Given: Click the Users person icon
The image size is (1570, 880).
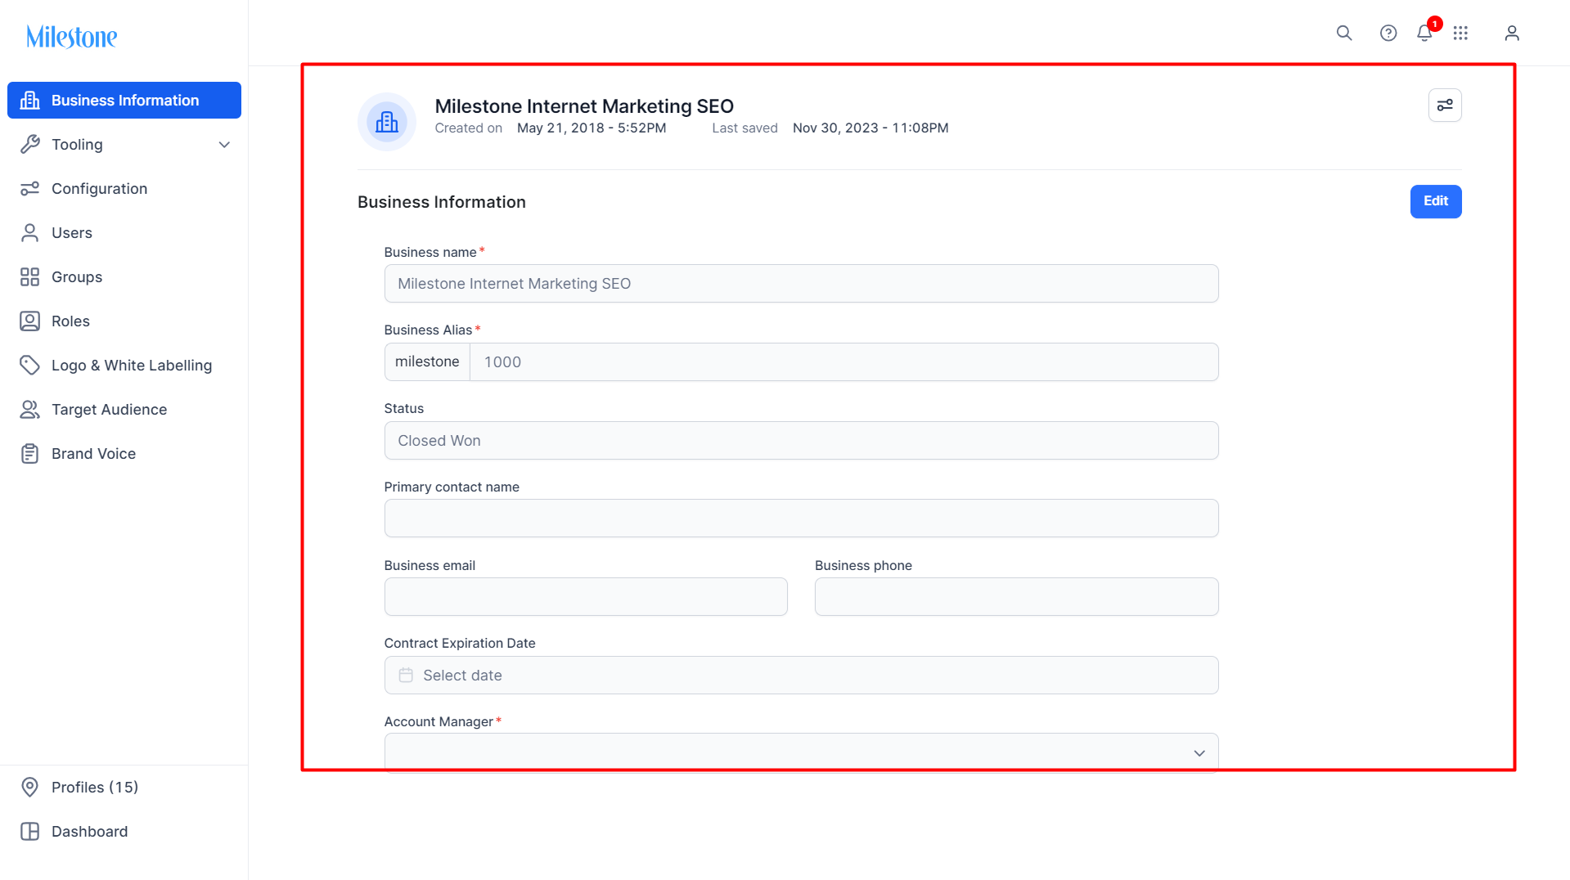Looking at the screenshot, I should click(30, 233).
